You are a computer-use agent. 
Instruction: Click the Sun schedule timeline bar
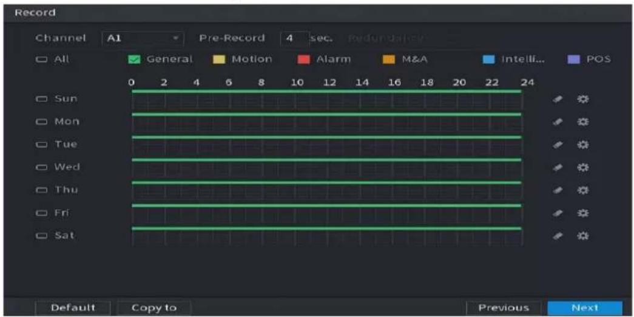[x=326, y=100]
